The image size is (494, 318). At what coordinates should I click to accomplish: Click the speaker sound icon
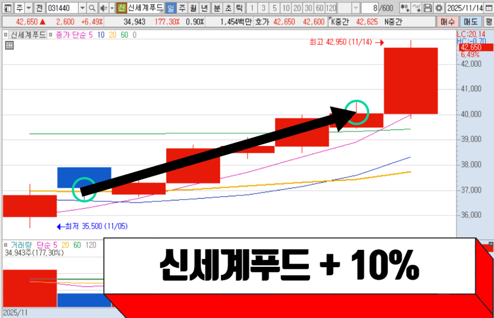point(103,8)
